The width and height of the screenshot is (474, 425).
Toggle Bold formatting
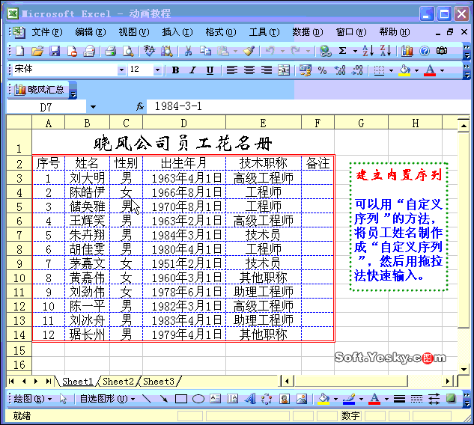[x=175, y=70]
